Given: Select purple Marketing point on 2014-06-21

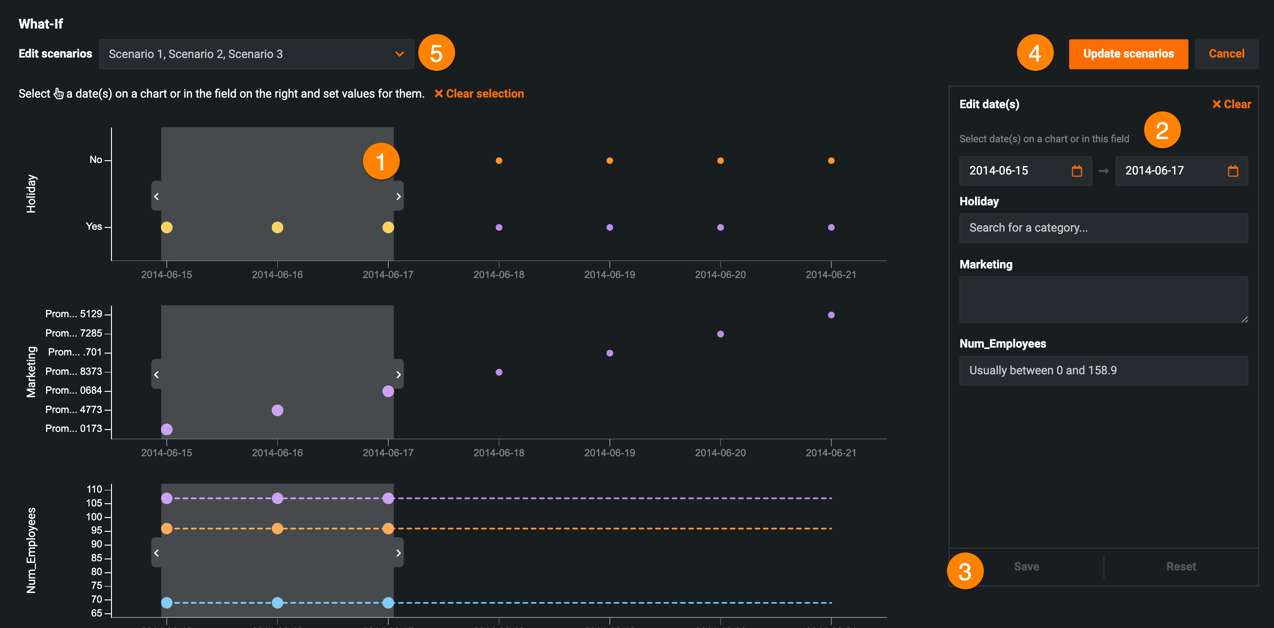Looking at the screenshot, I should [x=831, y=315].
